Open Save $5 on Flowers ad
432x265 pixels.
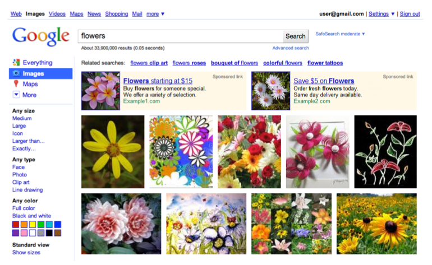tap(324, 81)
